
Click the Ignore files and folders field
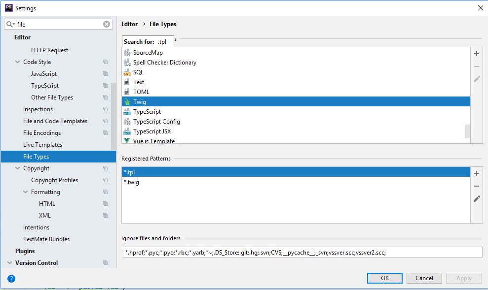[301, 252]
